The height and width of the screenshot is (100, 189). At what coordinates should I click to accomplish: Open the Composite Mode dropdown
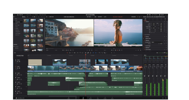click(x=157, y=42)
